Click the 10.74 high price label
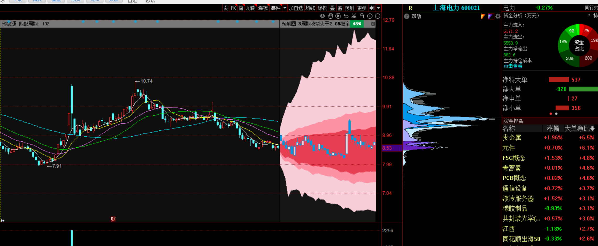This screenshot has width=598, height=246. [146, 81]
